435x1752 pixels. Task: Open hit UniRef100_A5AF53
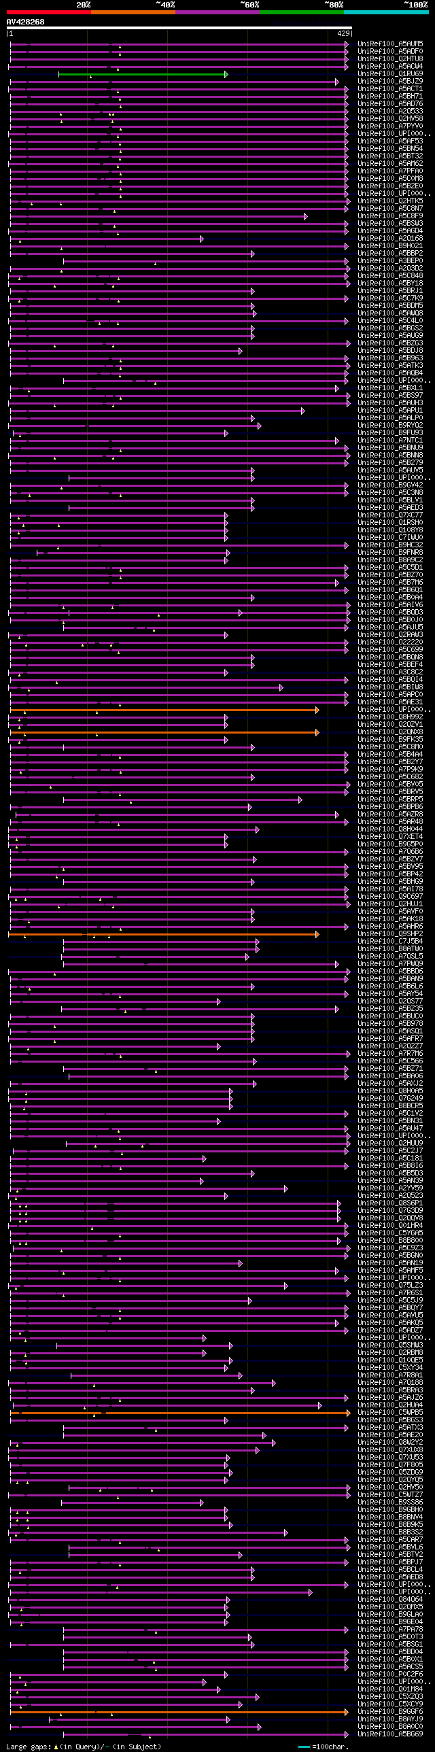[x=390, y=141]
